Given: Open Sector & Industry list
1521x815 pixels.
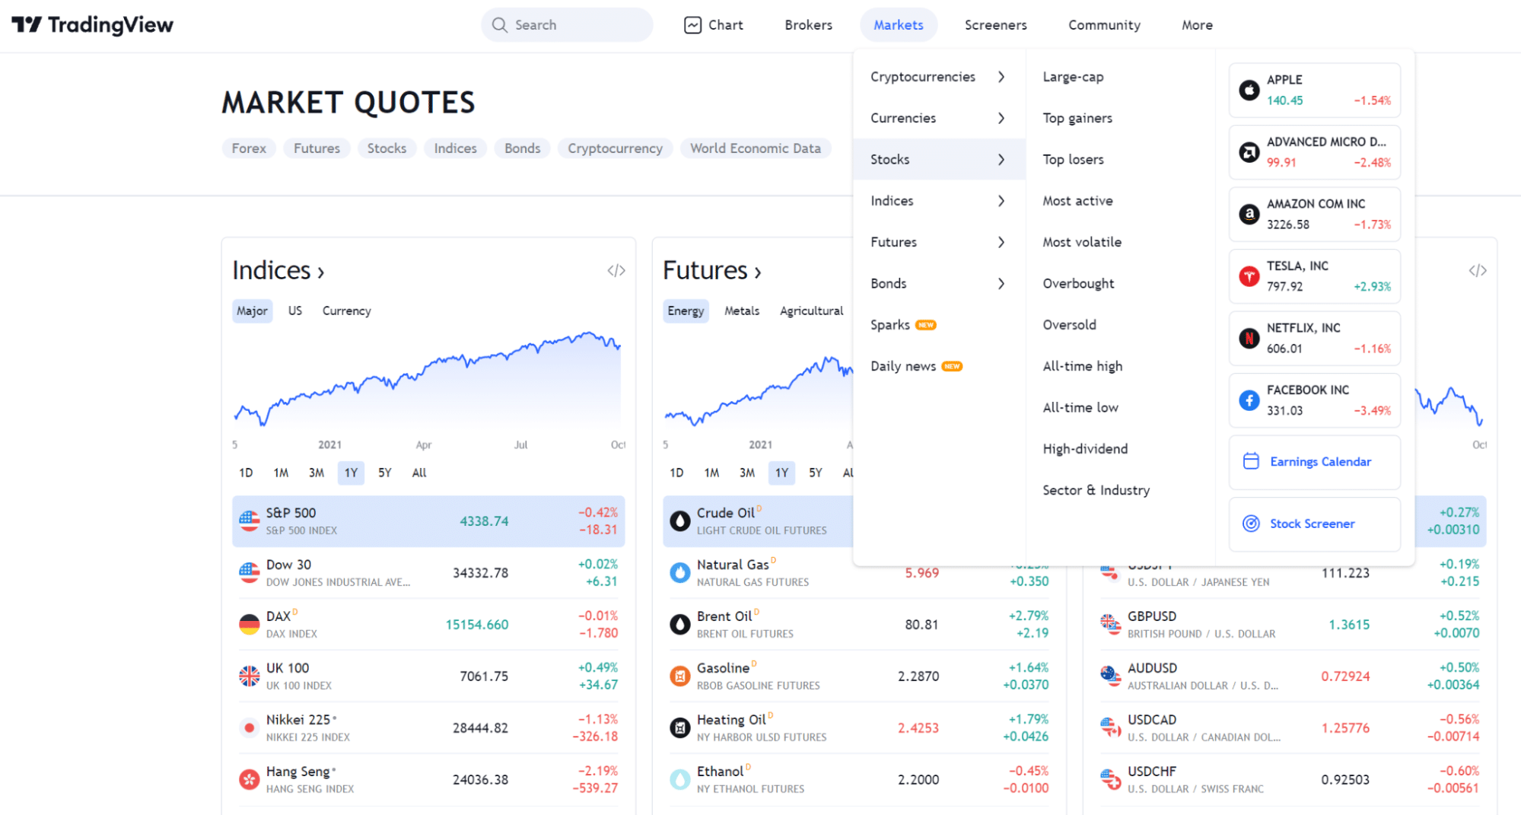Looking at the screenshot, I should click(1096, 490).
